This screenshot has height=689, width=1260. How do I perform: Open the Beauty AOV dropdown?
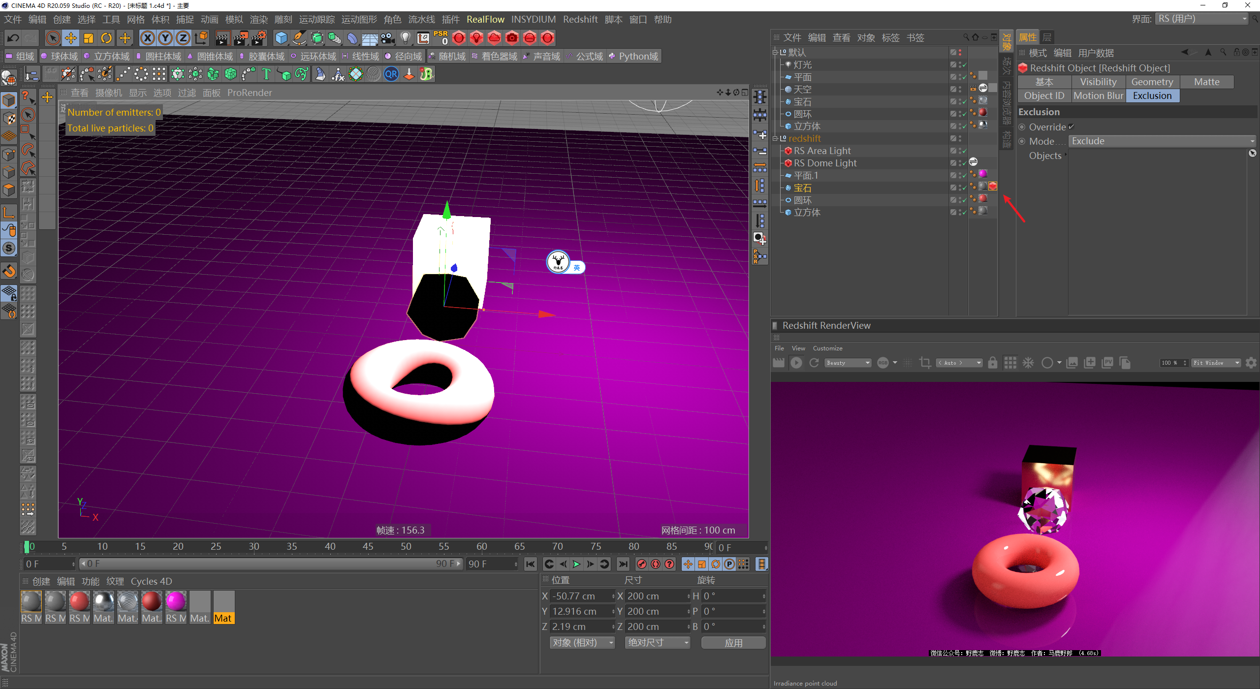[849, 363]
